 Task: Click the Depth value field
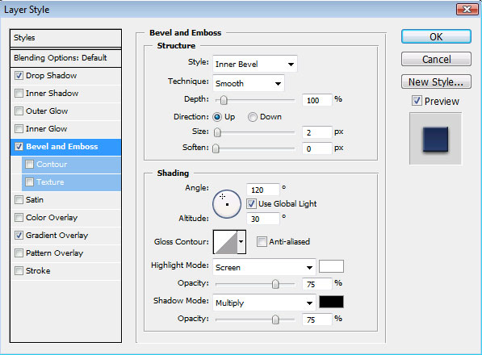tap(317, 100)
